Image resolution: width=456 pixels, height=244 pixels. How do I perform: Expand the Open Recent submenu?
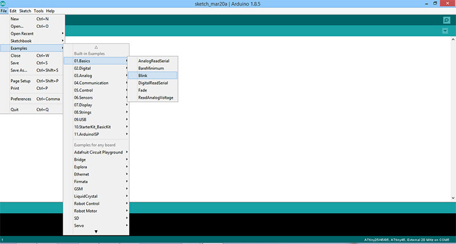pyautogui.click(x=32, y=34)
